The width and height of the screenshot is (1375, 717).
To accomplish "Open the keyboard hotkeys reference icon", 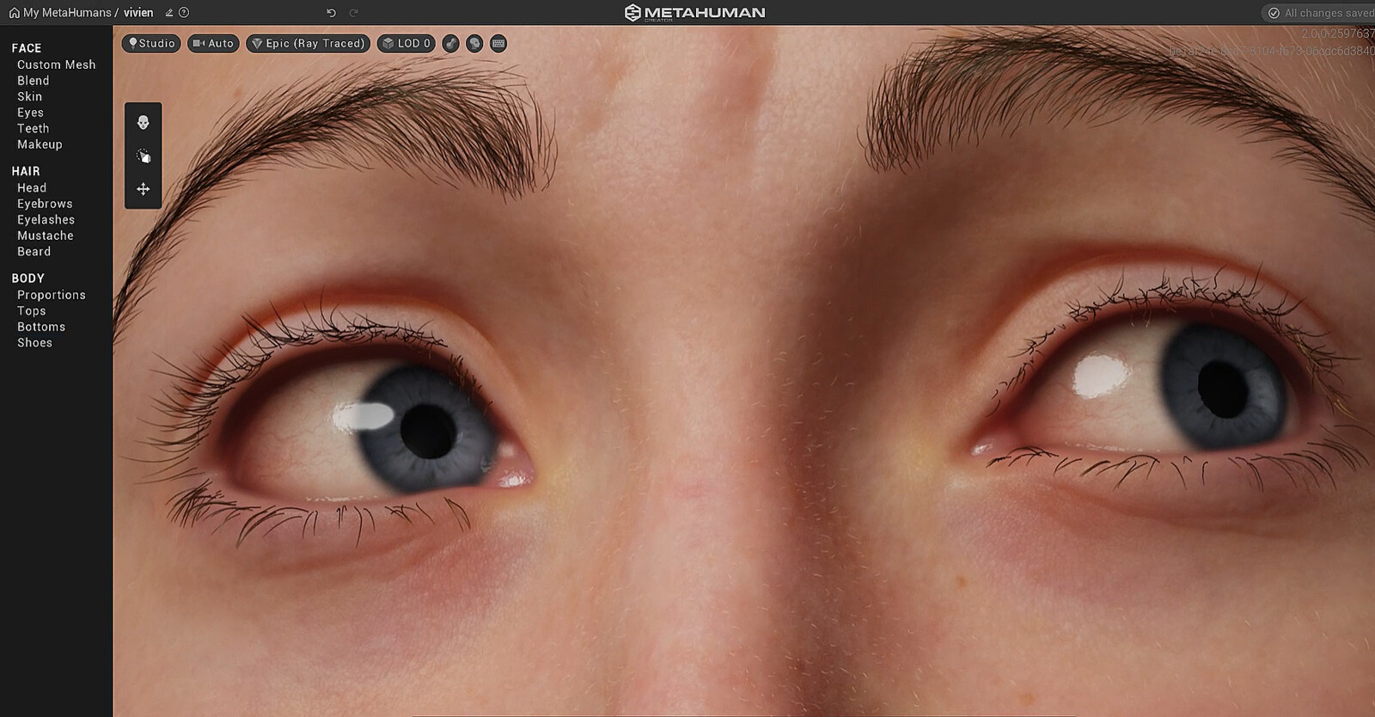I will [x=498, y=43].
